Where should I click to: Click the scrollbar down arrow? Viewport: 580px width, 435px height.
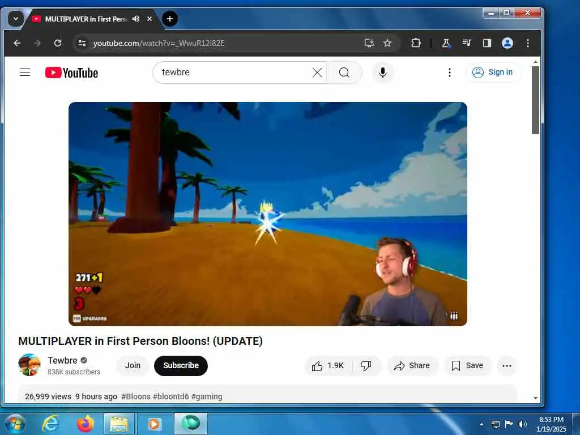(x=535, y=398)
